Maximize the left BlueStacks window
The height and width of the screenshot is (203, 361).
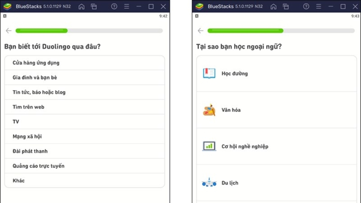(x=151, y=6)
